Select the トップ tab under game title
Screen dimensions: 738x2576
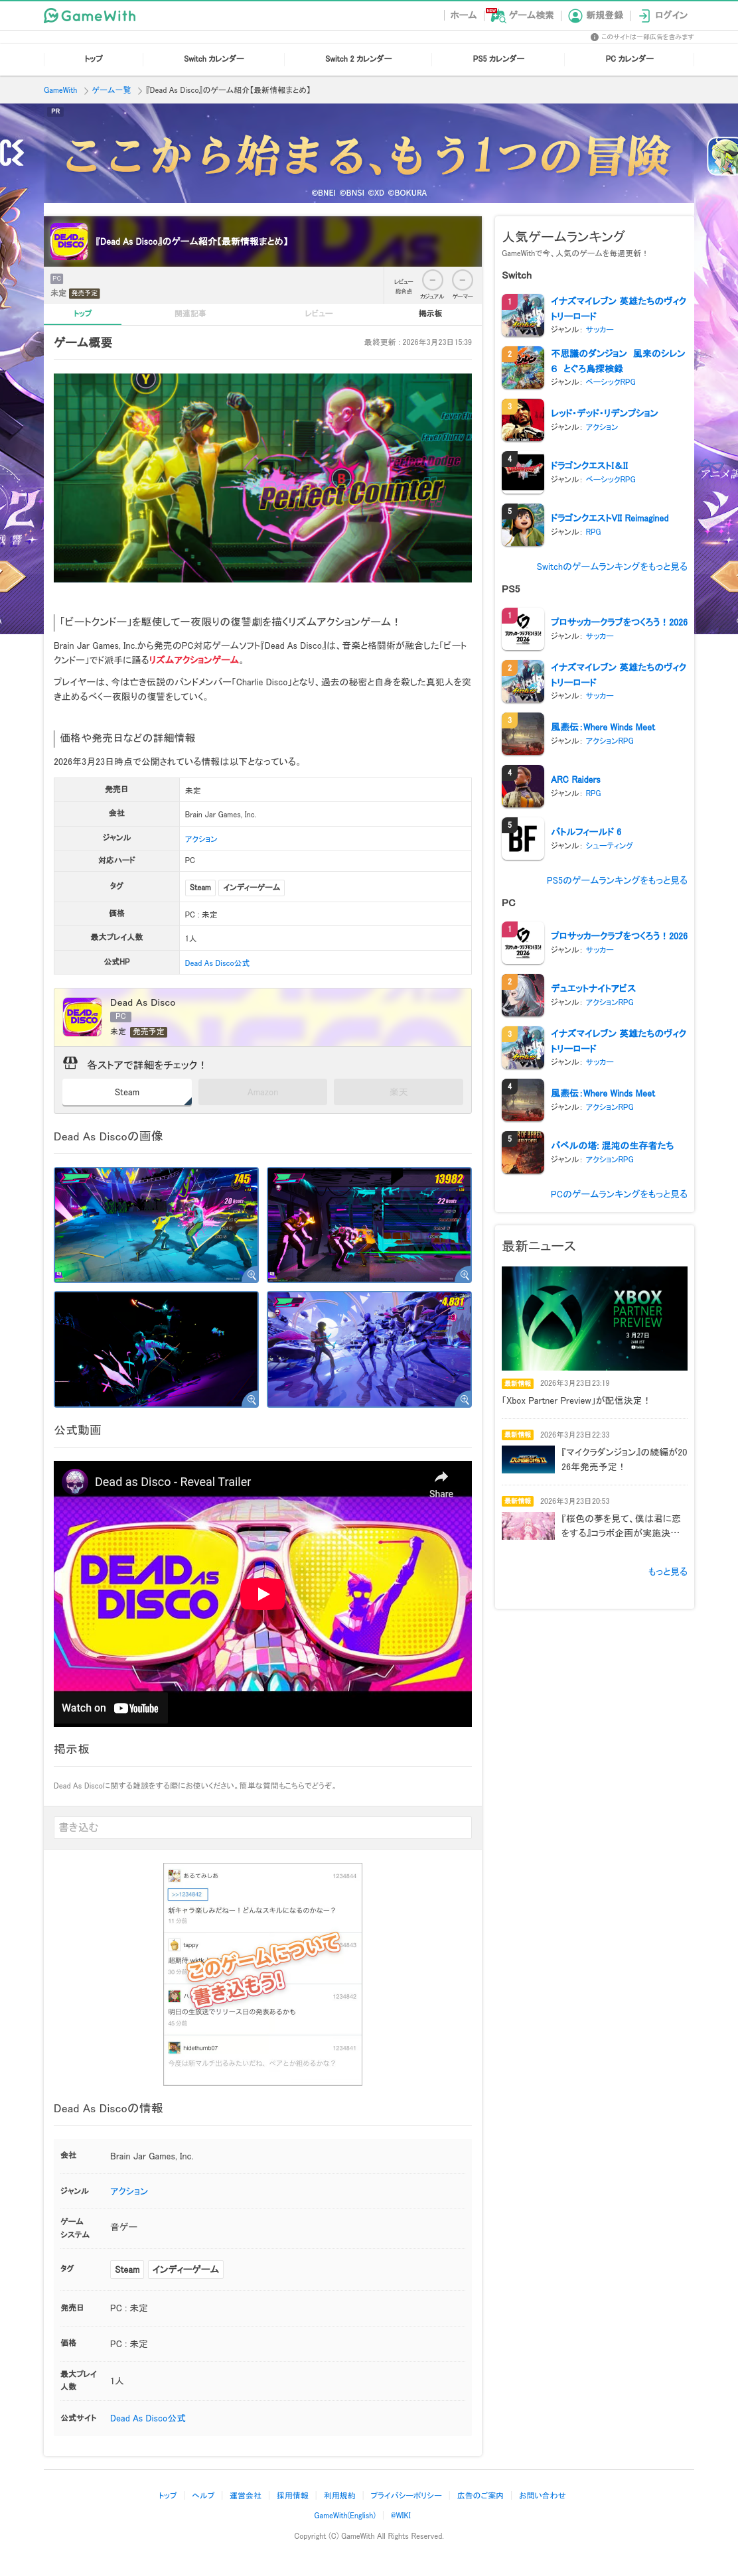[x=82, y=313]
